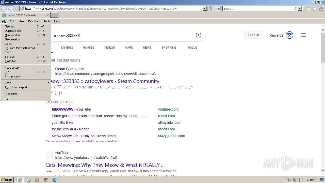Open Properties from File menu
Image resolution: width=325 pixels, height=183 pixels.
click(25, 94)
